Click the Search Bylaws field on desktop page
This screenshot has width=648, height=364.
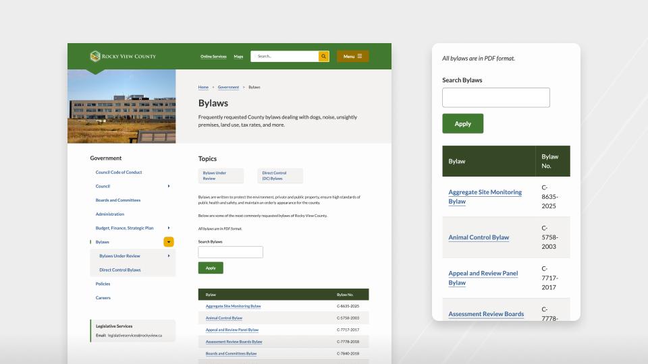231,252
